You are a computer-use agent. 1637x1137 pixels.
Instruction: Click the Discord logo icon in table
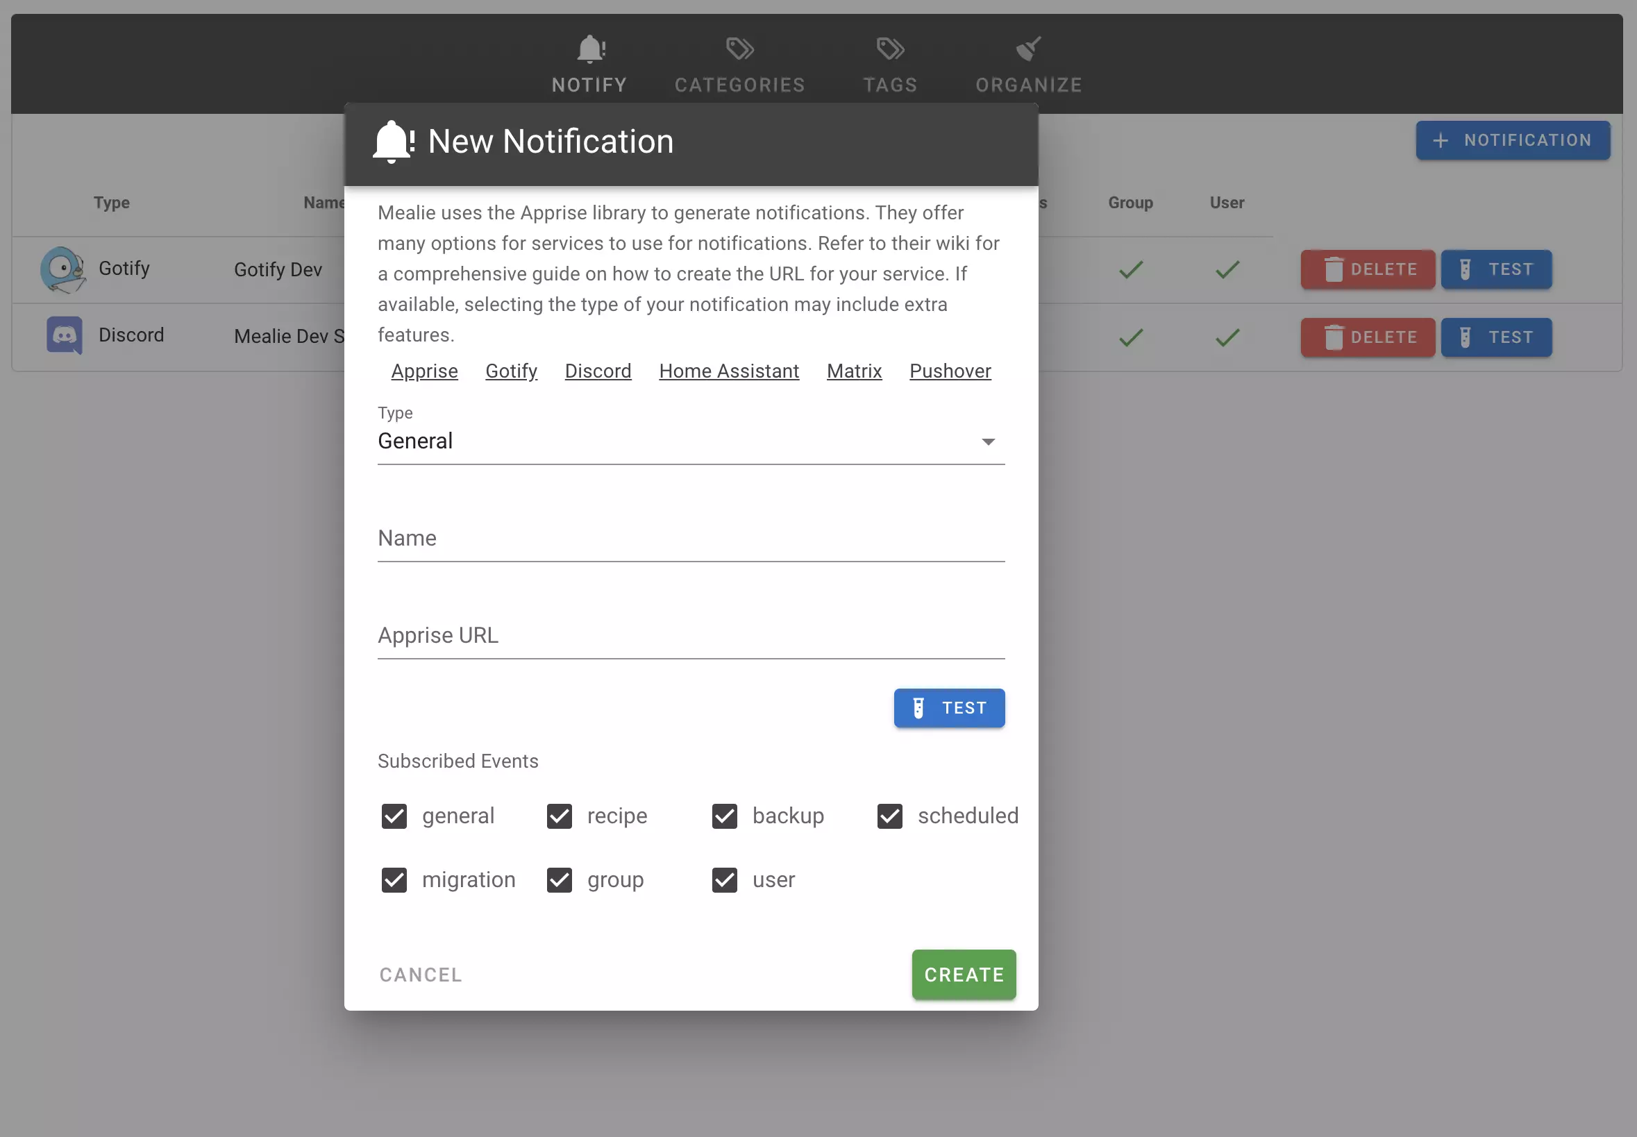(64, 335)
